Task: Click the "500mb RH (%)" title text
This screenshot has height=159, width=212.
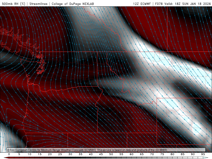Action: [14, 4]
